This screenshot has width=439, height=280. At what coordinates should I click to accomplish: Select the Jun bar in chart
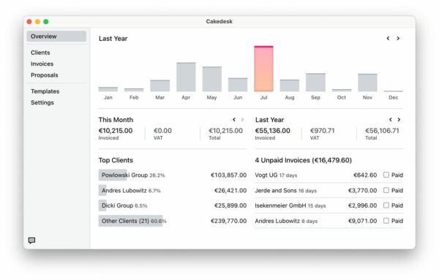[x=238, y=85]
